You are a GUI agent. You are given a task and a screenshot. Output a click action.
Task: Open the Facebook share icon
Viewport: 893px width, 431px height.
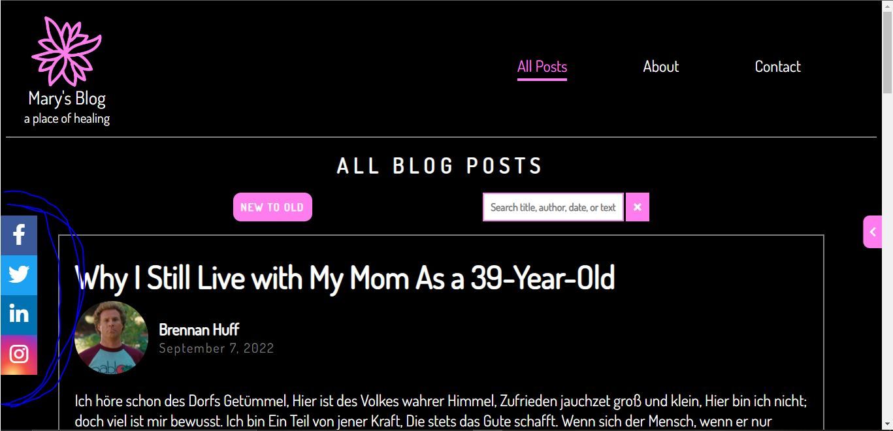click(18, 235)
